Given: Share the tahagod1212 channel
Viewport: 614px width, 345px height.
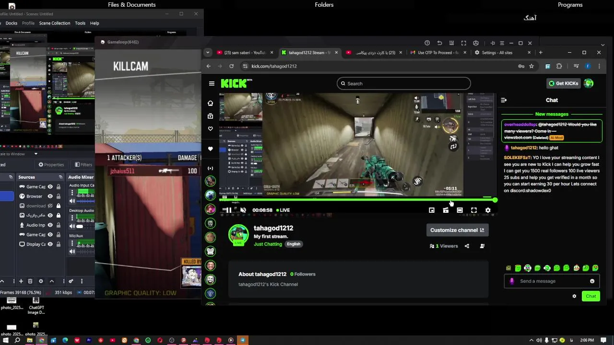Looking at the screenshot, I should pos(467,246).
